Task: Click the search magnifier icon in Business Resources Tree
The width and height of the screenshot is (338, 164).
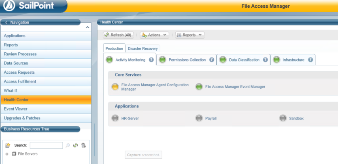Action: [68, 145]
